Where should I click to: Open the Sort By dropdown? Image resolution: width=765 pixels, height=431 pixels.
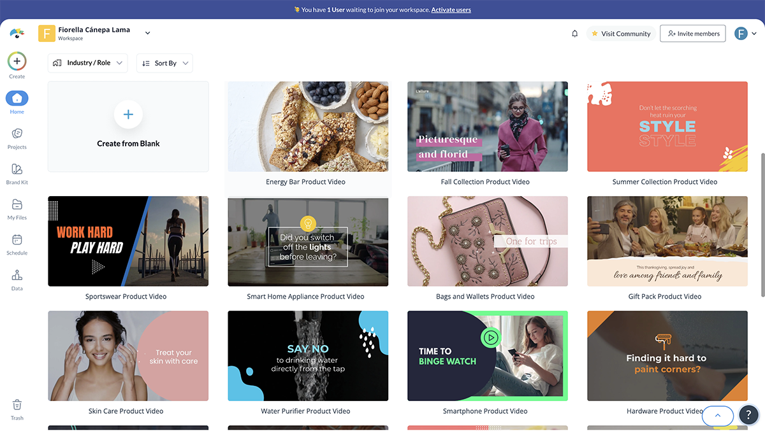[x=164, y=63]
